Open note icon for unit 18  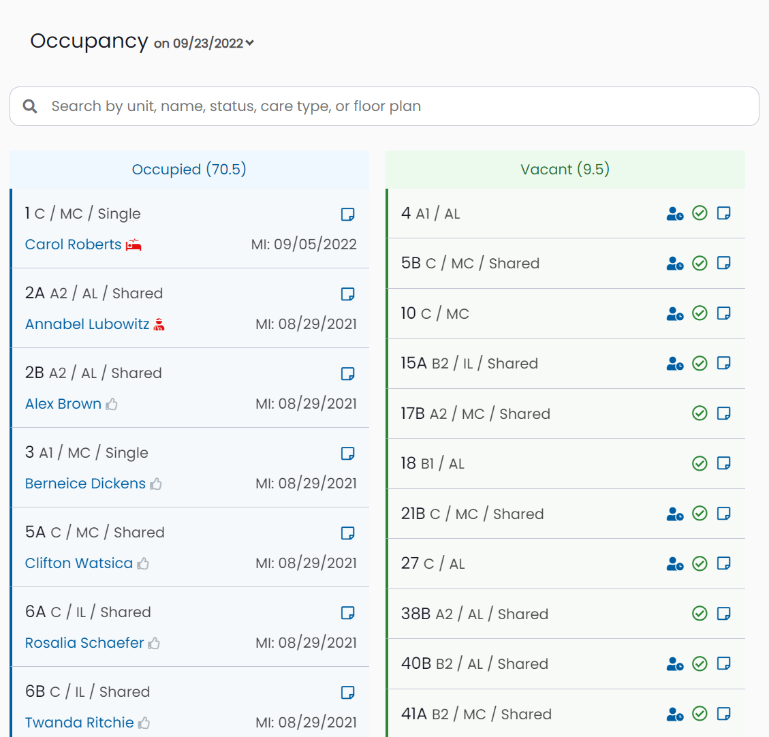click(724, 463)
